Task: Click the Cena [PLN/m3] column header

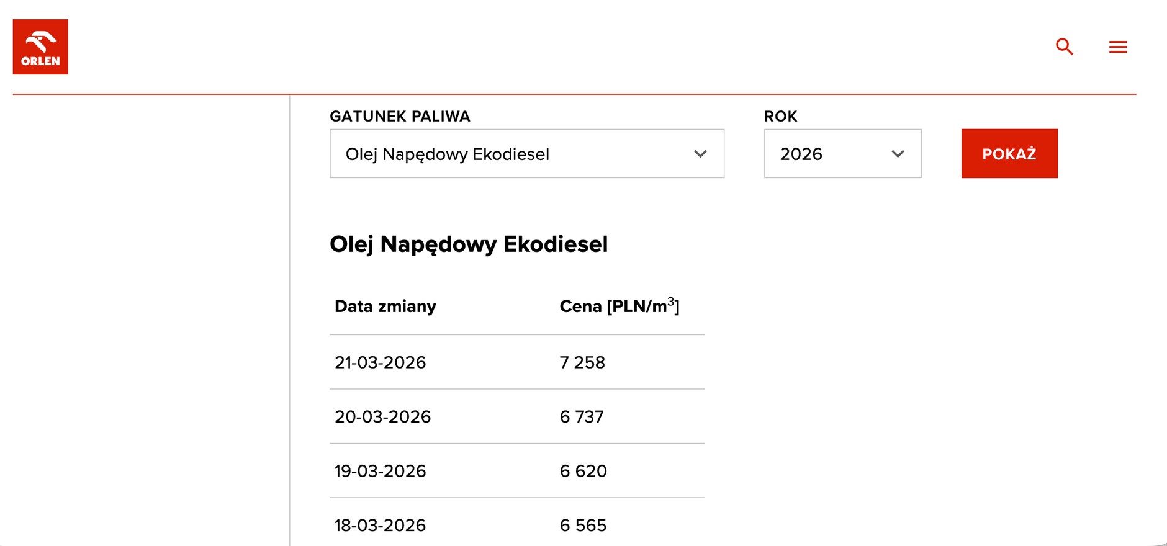Action: [620, 305]
